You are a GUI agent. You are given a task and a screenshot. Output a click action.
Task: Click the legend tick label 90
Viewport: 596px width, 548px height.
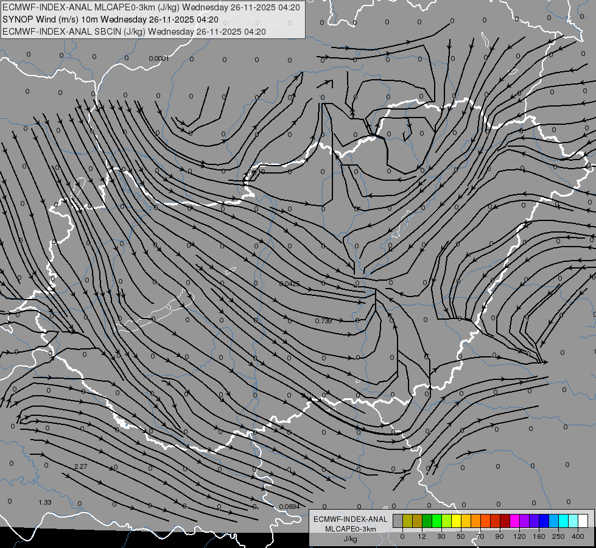pos(499,536)
